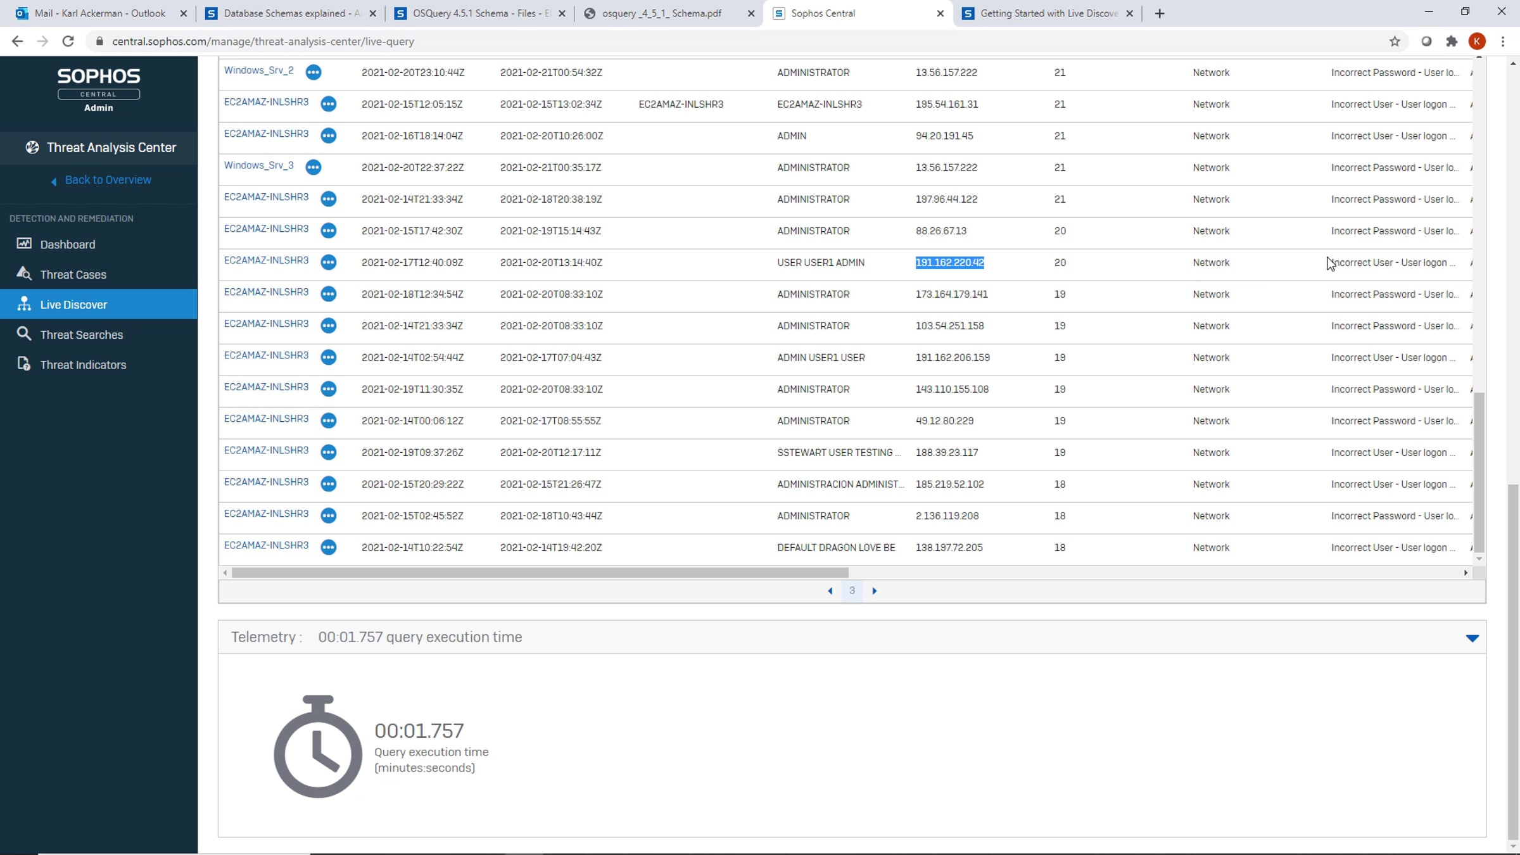Screen dimensions: 1520x855
Task: Go to next results page arrow
Action: [875, 591]
